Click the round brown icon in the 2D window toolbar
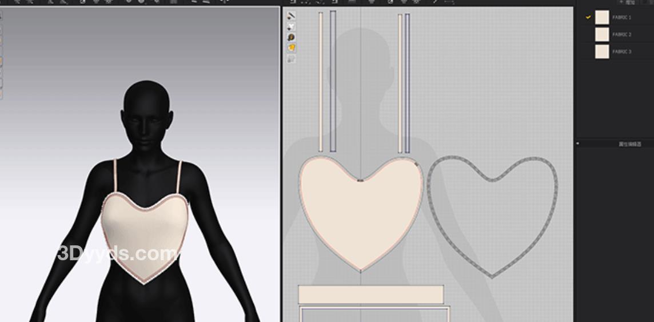This screenshot has width=654, height=322. click(292, 37)
